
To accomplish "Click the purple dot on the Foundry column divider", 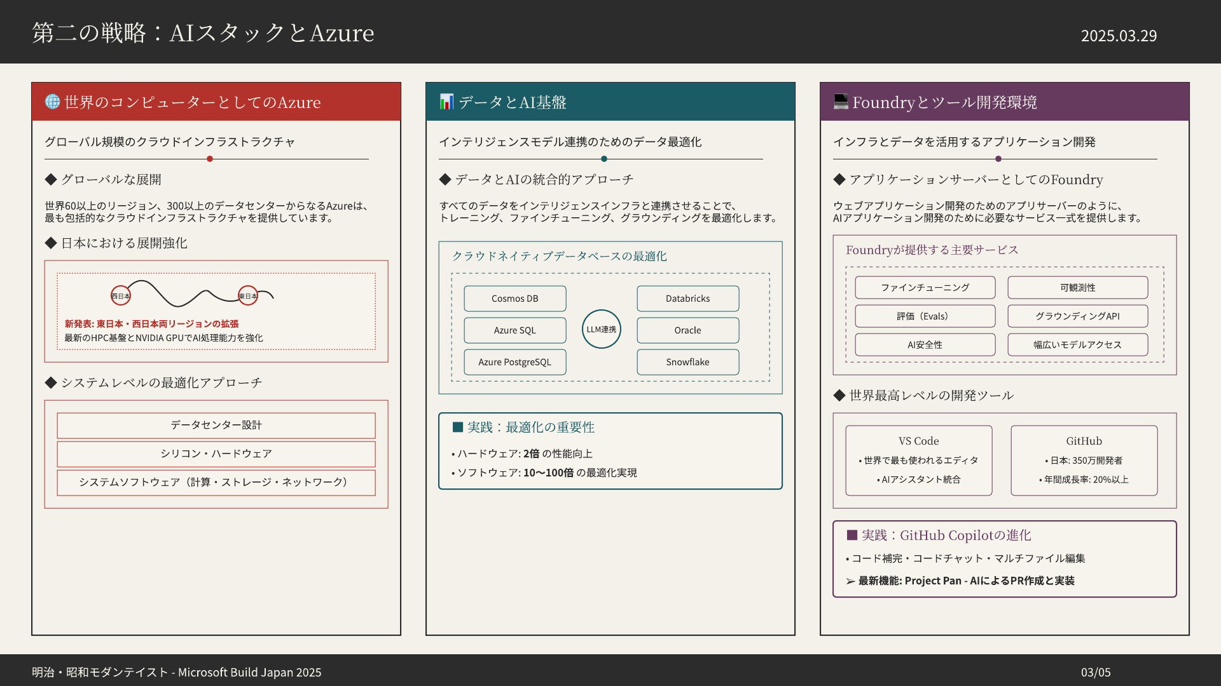I will point(998,159).
